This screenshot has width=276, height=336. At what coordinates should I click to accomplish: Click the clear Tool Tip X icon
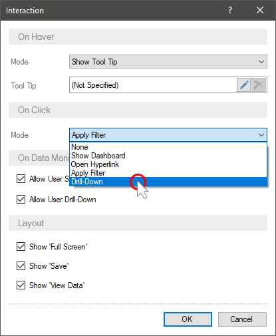[x=259, y=85]
